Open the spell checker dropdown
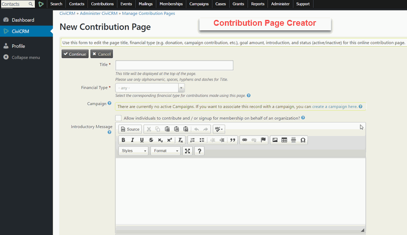This screenshot has width=407, height=235. (x=219, y=129)
